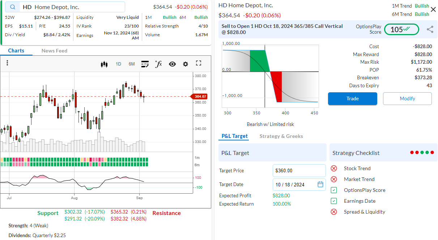Select the P&L Target tab
This screenshot has height=240, width=438.
click(x=235, y=136)
